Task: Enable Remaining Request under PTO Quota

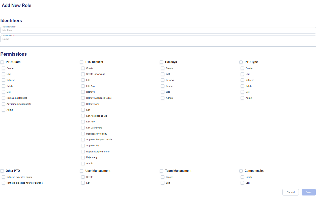Action: pyautogui.click(x=4, y=98)
